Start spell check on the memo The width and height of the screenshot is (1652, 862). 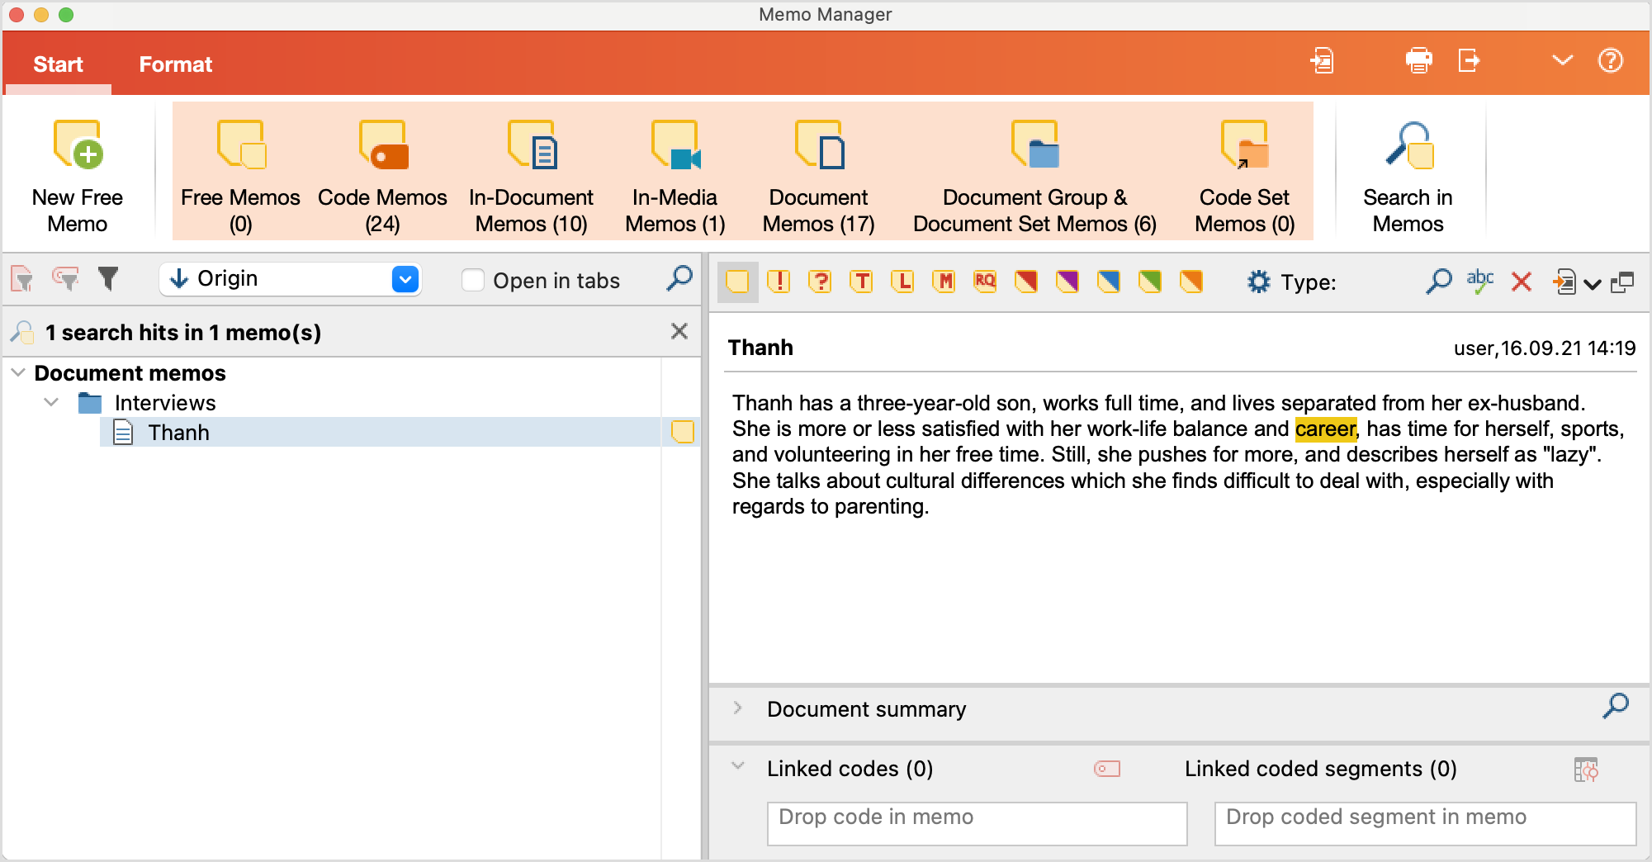(x=1480, y=282)
